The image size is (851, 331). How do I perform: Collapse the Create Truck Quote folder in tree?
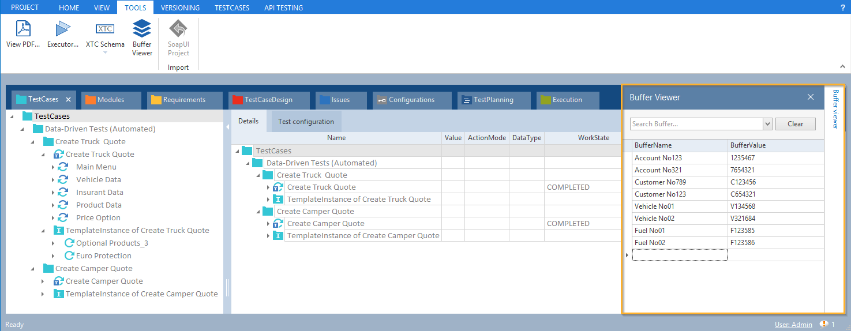tap(32, 142)
